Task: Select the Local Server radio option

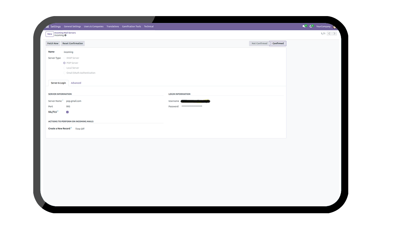Action: pyautogui.click(x=65, y=68)
